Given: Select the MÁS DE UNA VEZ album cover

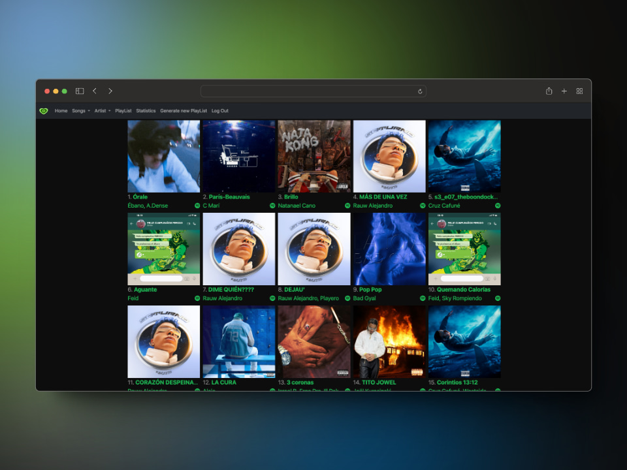Looking at the screenshot, I should click(389, 156).
